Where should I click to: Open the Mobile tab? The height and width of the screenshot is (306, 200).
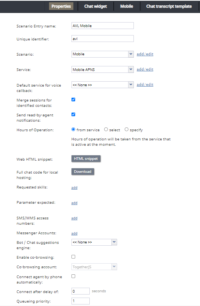127,6
